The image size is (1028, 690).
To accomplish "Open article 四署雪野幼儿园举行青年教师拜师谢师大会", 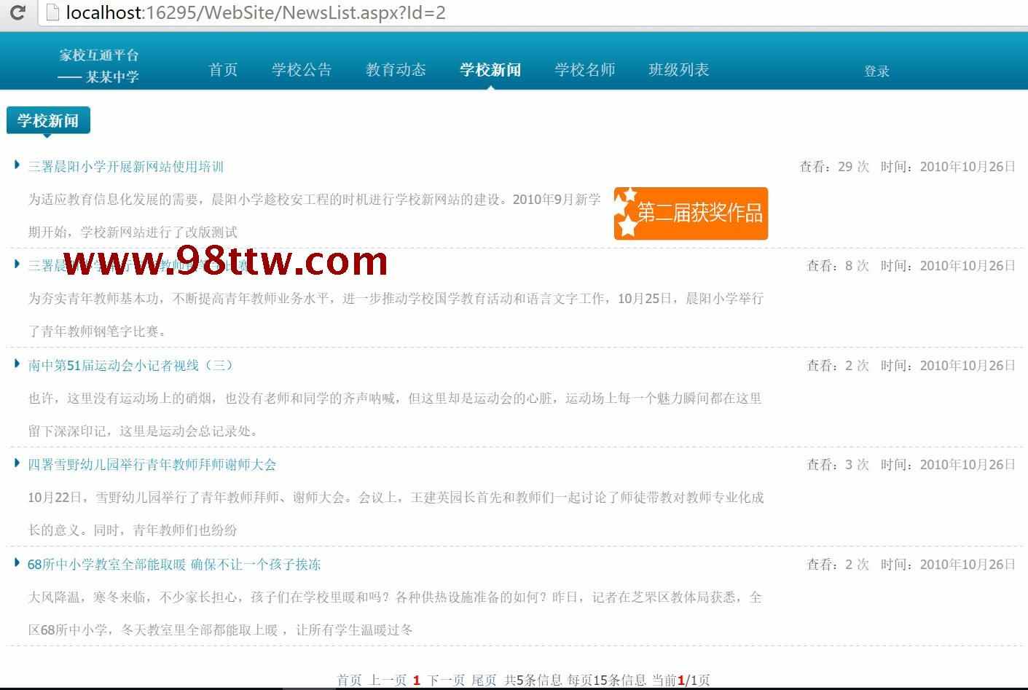I will point(152,464).
